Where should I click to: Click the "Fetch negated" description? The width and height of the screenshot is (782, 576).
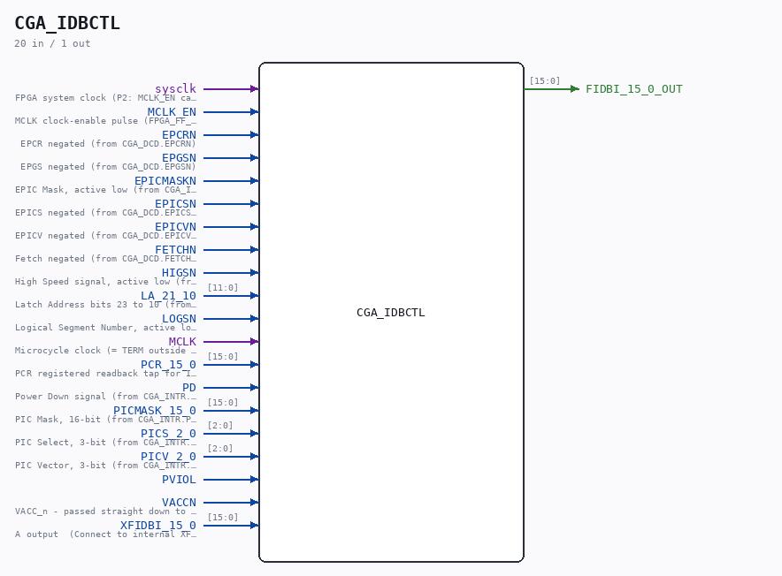click(106, 258)
